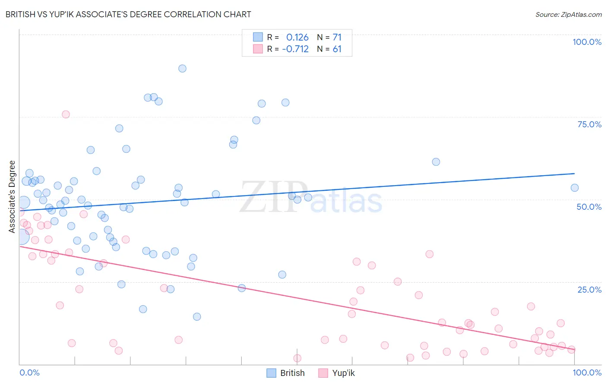Viewport: 607px width, 385px height.
Task: Click the 100.0% y-axis label
Action: pos(587,42)
